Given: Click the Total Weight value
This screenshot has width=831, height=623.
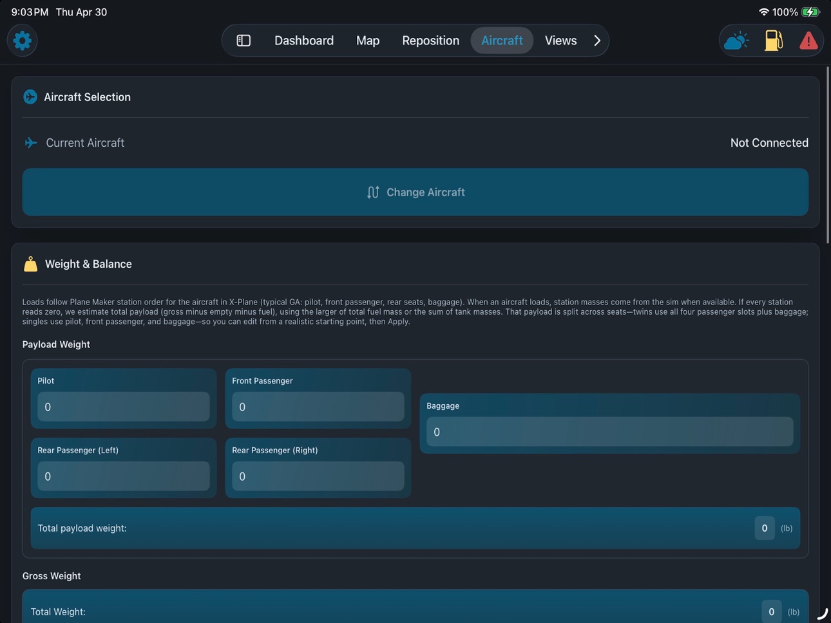Looking at the screenshot, I should (x=771, y=611).
